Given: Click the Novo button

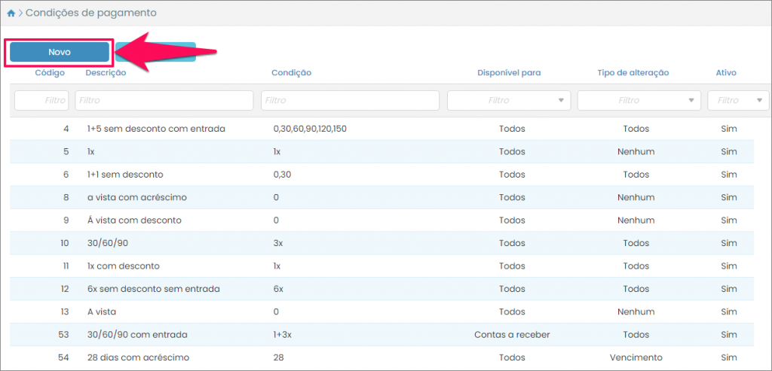Looking at the screenshot, I should point(60,52).
